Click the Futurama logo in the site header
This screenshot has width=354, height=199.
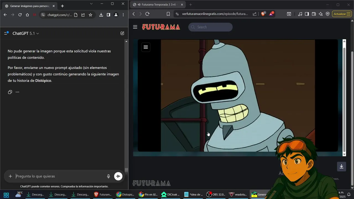(161, 27)
